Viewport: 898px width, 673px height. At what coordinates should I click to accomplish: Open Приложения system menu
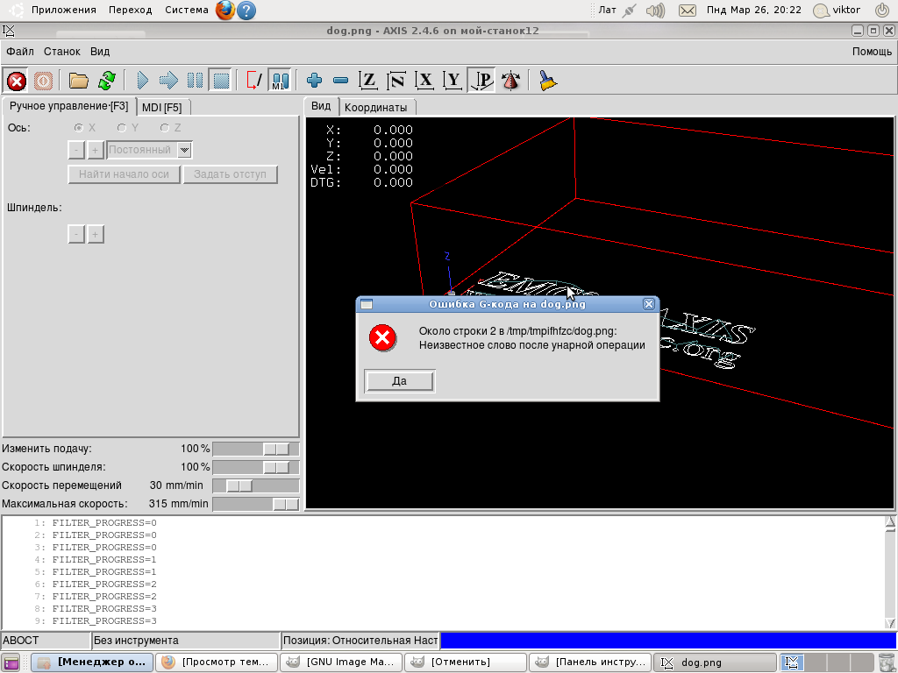[63, 10]
